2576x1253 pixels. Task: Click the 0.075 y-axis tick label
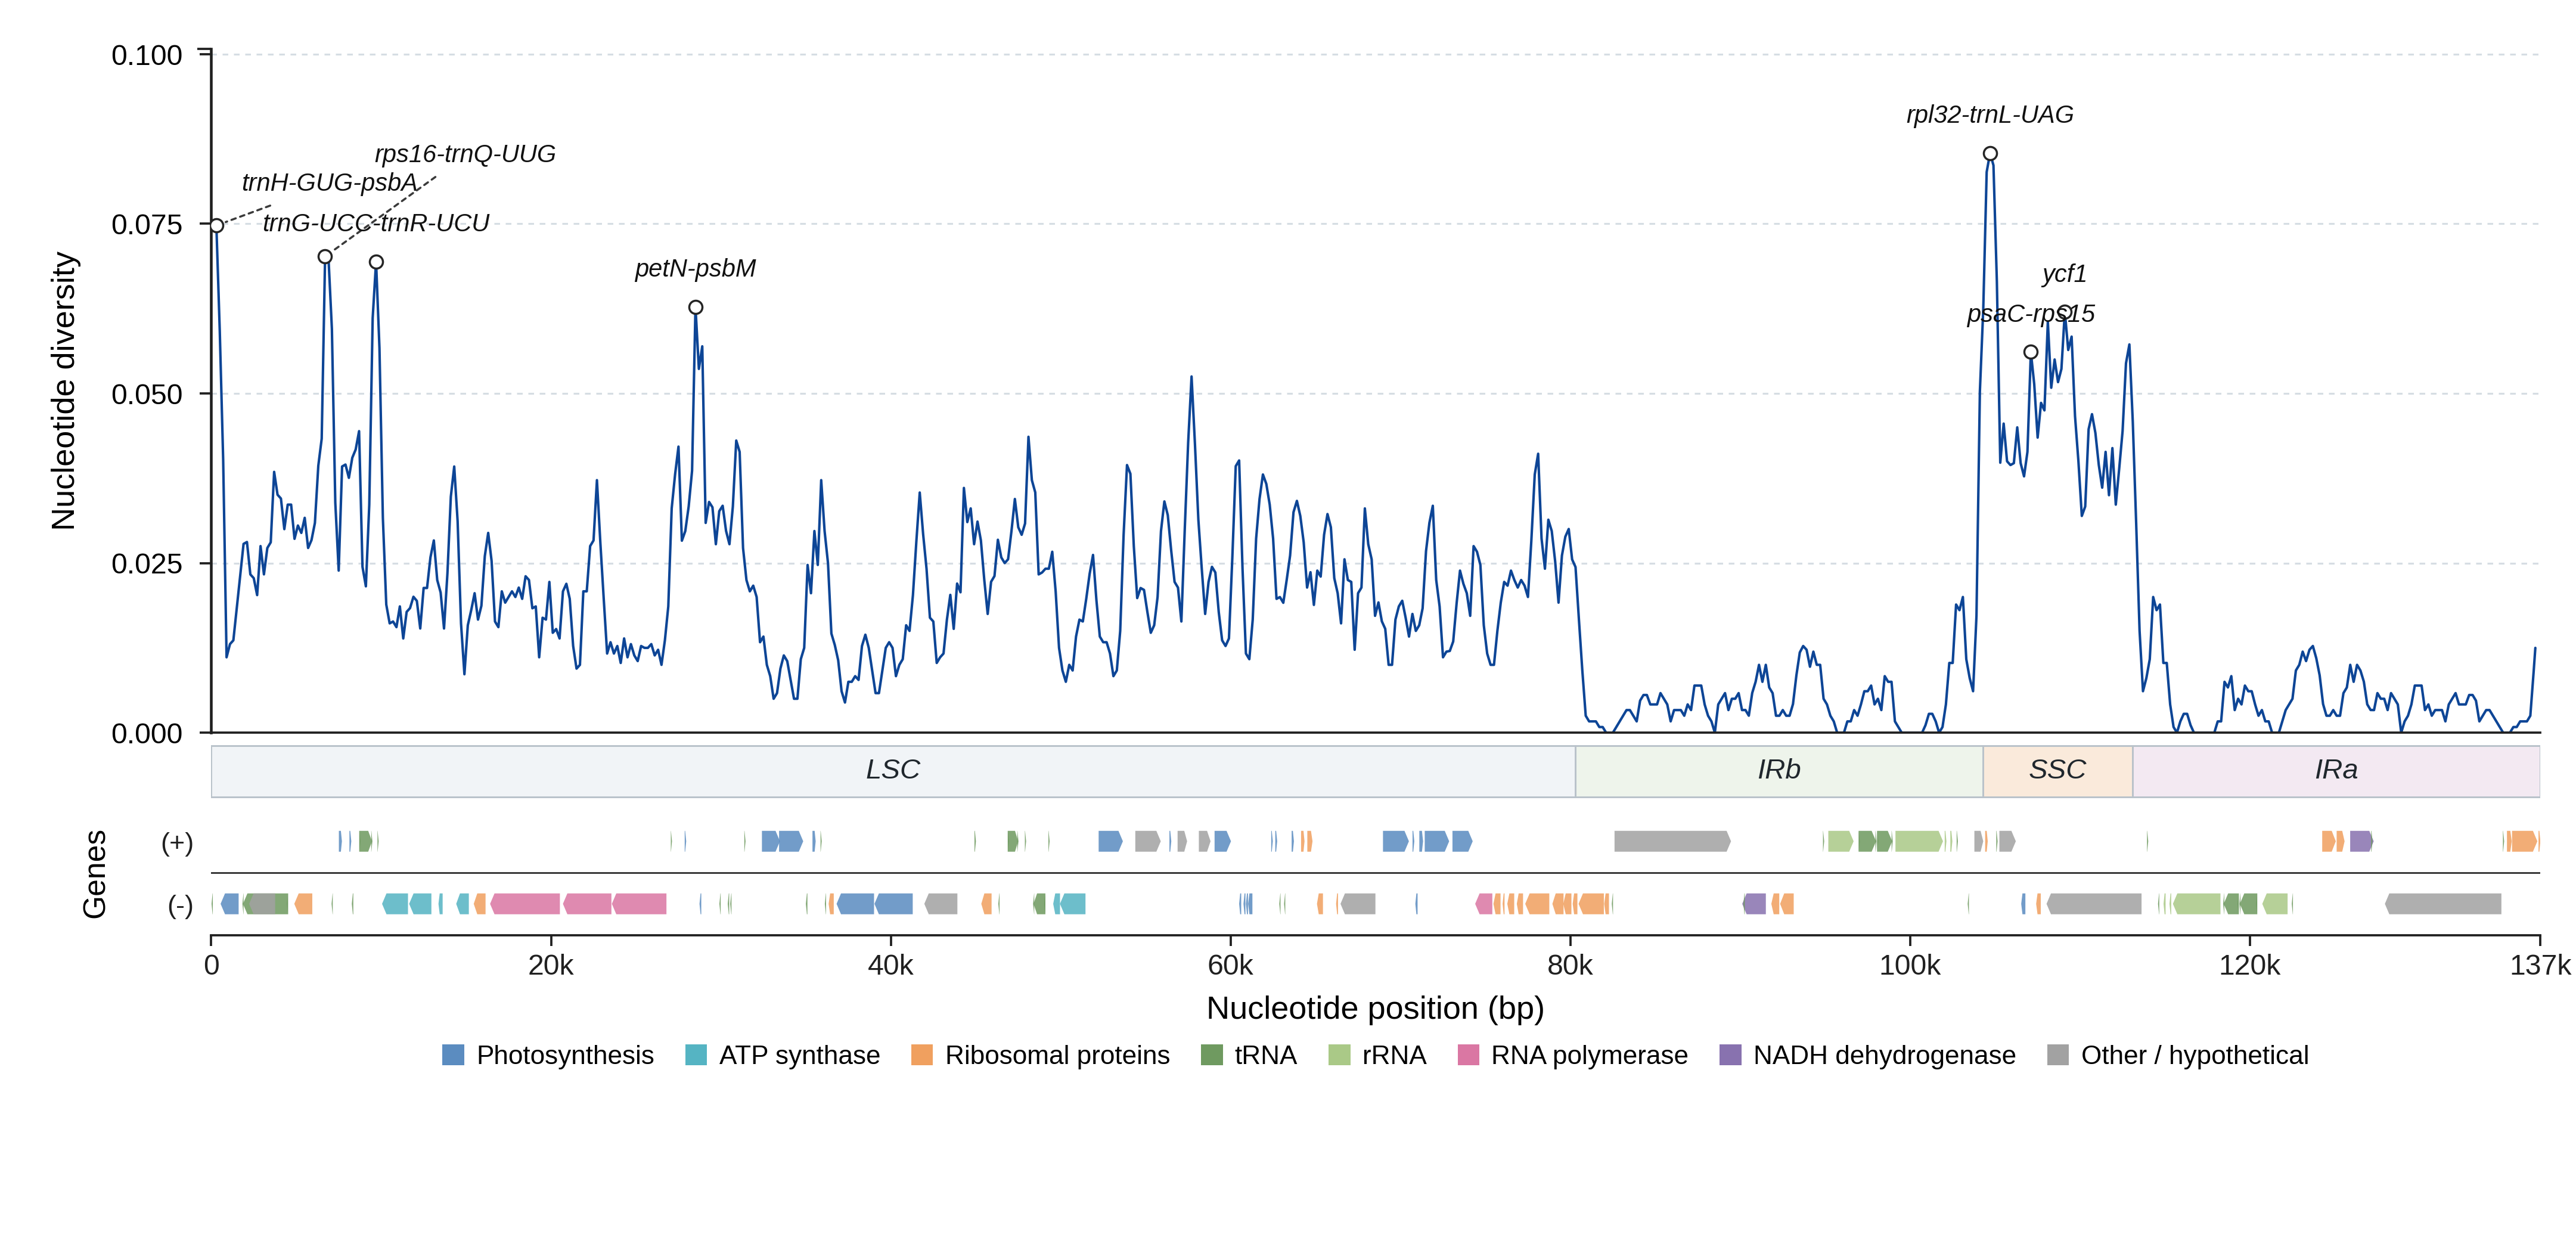pyautogui.click(x=147, y=225)
